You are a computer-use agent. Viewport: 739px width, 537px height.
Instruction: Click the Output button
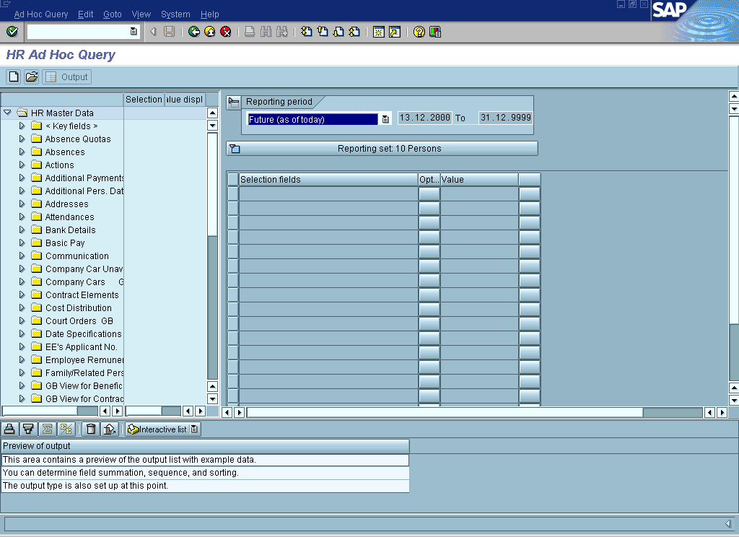coord(67,77)
